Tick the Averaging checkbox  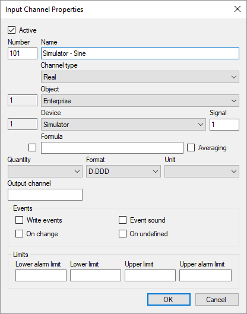tap(191, 148)
